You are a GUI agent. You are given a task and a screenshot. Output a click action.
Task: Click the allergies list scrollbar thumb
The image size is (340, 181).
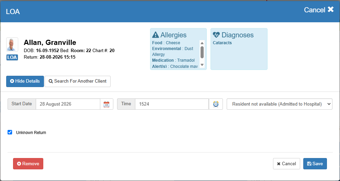click(x=202, y=52)
